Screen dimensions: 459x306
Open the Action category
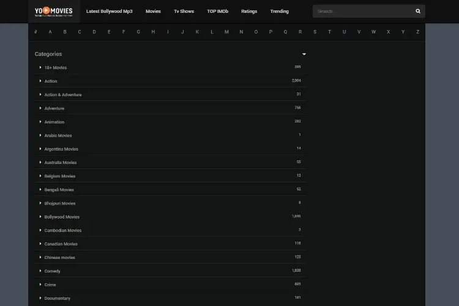tap(51, 81)
